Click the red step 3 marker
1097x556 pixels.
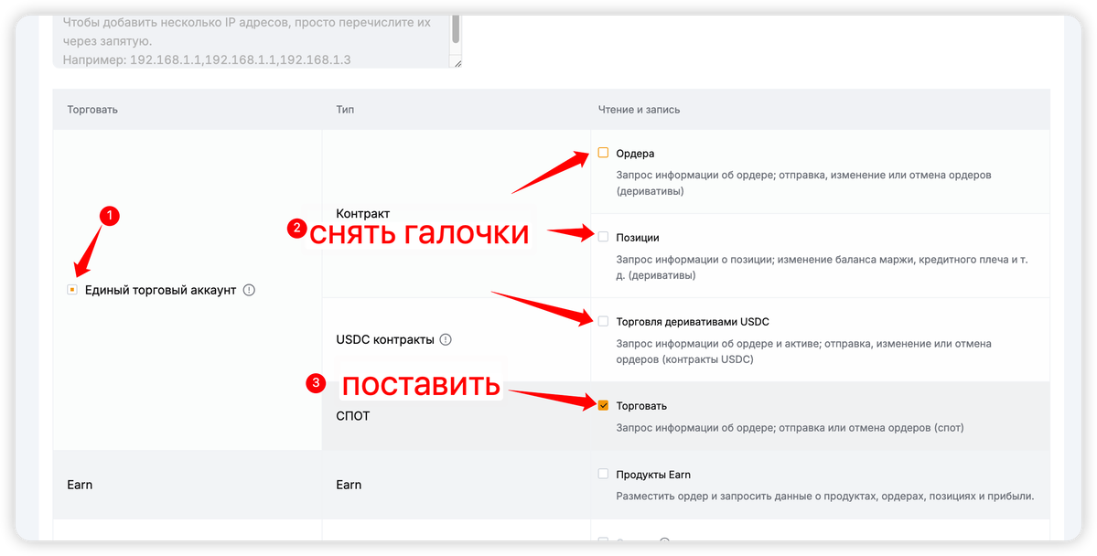pos(316,384)
